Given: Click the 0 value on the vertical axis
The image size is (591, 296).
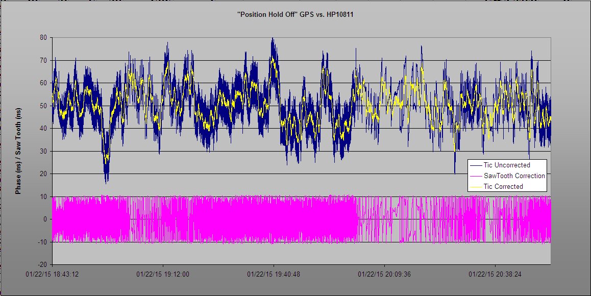Looking at the screenshot, I should (x=45, y=219).
